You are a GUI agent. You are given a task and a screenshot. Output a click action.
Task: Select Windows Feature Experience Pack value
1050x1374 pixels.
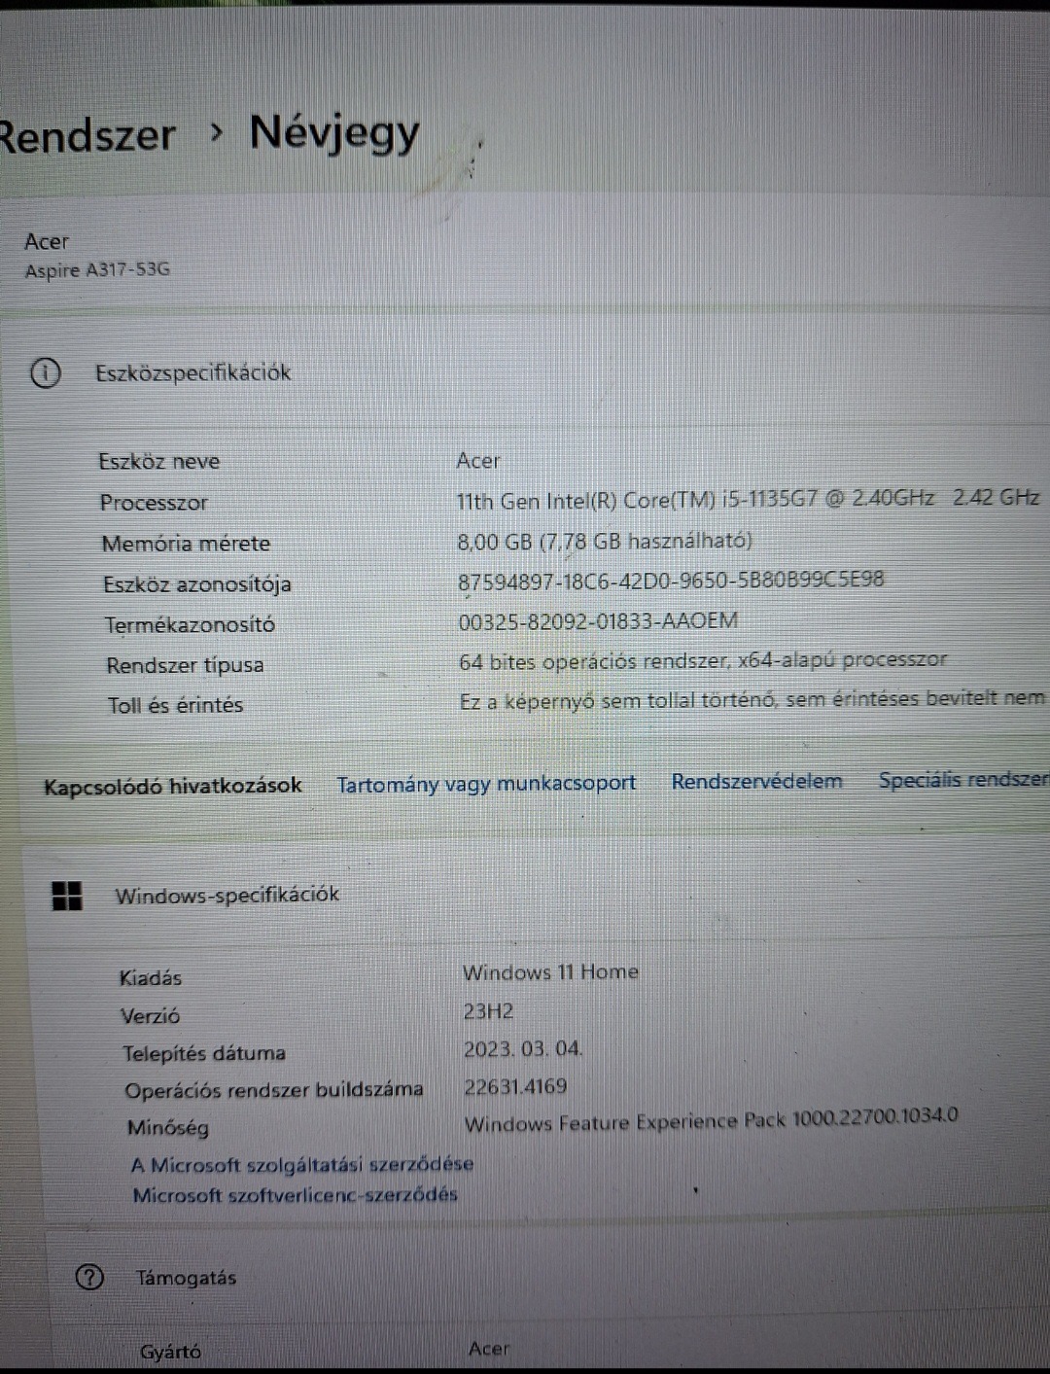711,1119
